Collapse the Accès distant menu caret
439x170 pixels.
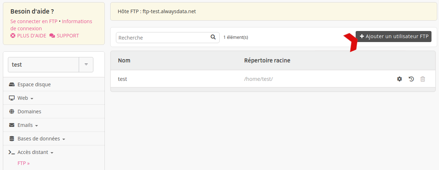point(52,153)
